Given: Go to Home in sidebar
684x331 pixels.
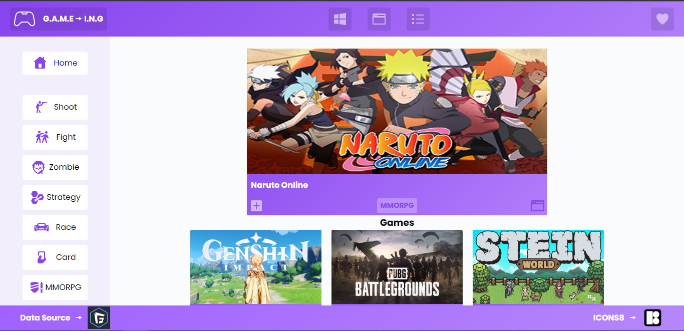Looking at the screenshot, I should [x=55, y=63].
